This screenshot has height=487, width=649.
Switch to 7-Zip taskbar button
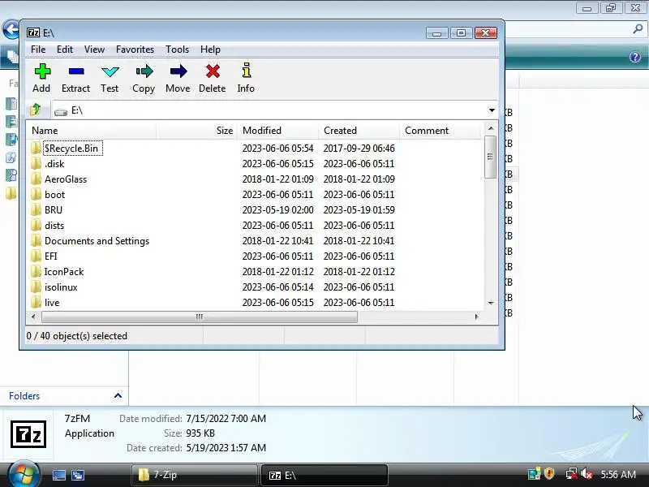[x=195, y=475]
